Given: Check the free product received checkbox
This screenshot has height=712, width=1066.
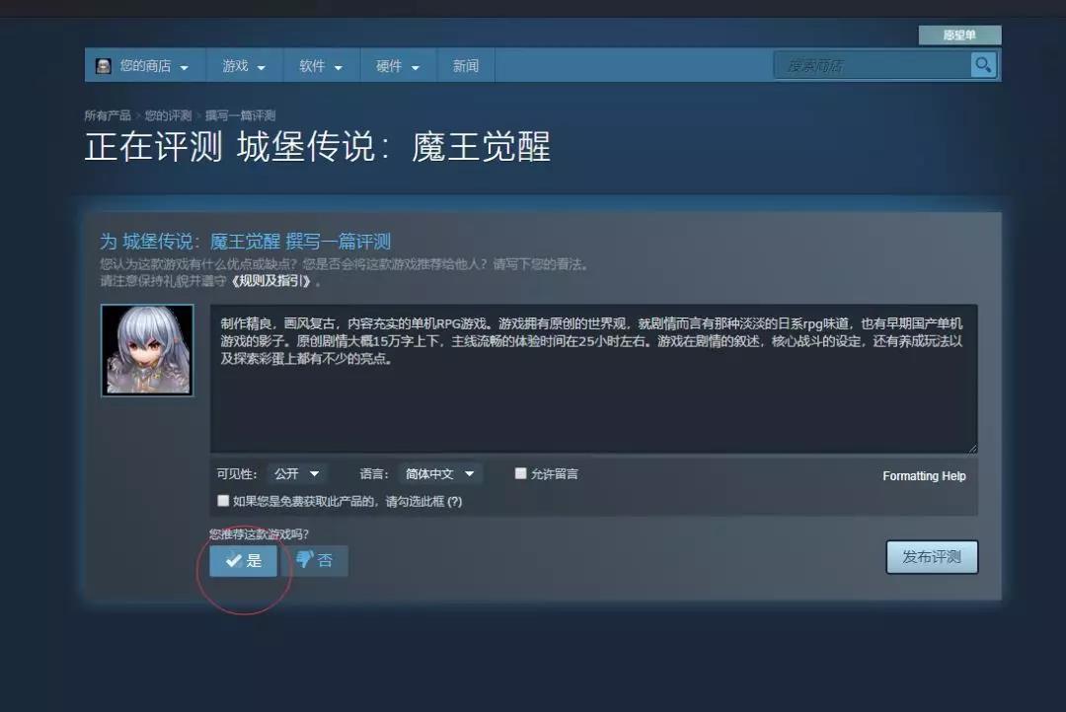Looking at the screenshot, I should tap(223, 501).
